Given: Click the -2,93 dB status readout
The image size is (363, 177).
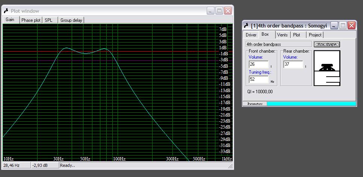Looking at the screenshot, I should 45,165.
